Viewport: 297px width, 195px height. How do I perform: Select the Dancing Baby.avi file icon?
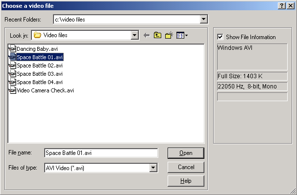12,49
